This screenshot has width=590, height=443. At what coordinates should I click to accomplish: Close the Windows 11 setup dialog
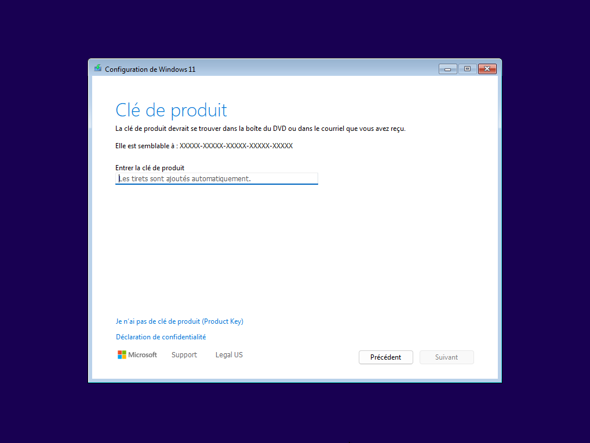[487, 69]
